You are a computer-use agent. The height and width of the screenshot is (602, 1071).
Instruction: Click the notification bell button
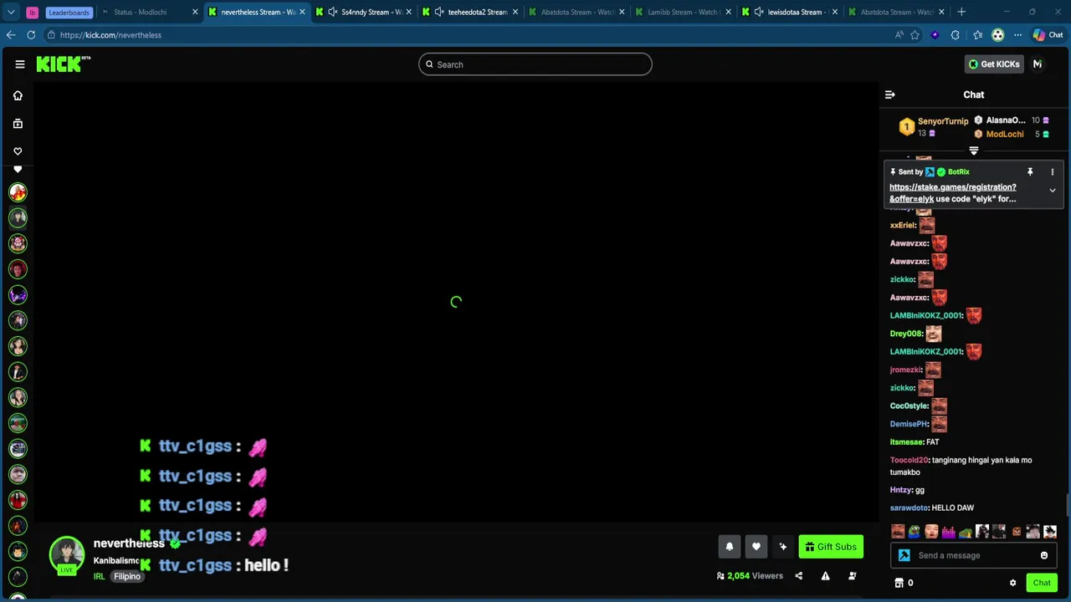pos(729,547)
